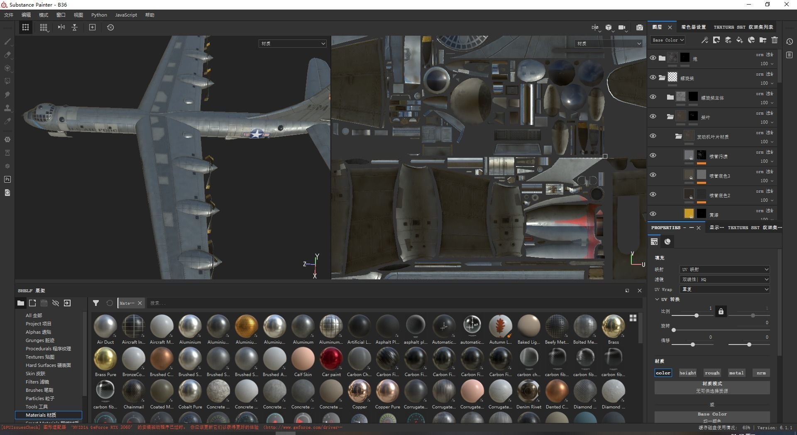Image resolution: width=797 pixels, height=435 pixels.
Task: Open the 文件 menu
Action: coord(9,15)
